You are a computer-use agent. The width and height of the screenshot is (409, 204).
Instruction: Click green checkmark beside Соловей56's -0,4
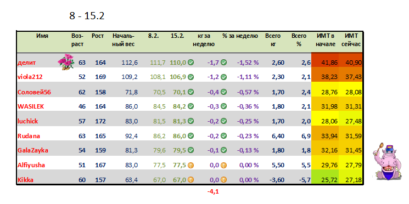(x=223, y=92)
